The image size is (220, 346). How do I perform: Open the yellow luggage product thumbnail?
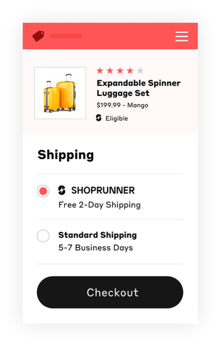(60, 93)
